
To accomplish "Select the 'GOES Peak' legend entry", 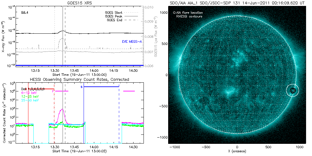I will [115, 16].
